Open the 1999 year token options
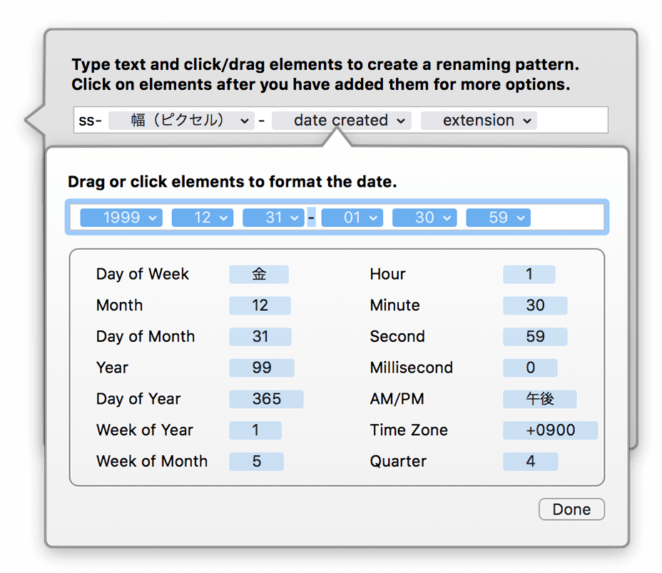Screen dimensions: 662x573 (x=121, y=218)
